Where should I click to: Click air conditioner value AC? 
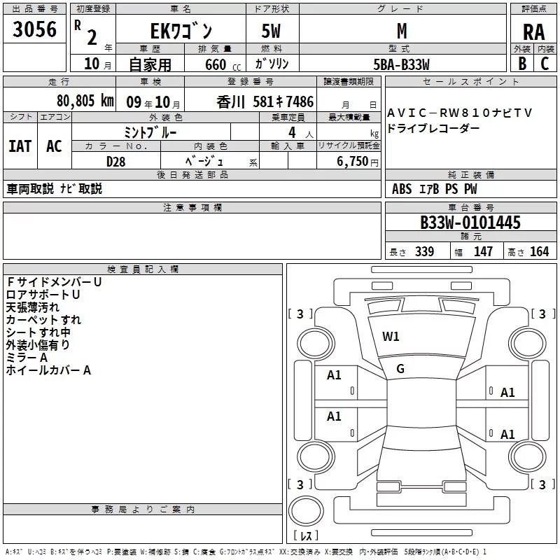coord(55,146)
